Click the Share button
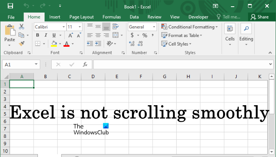The image size is (276, 157). click(259, 17)
